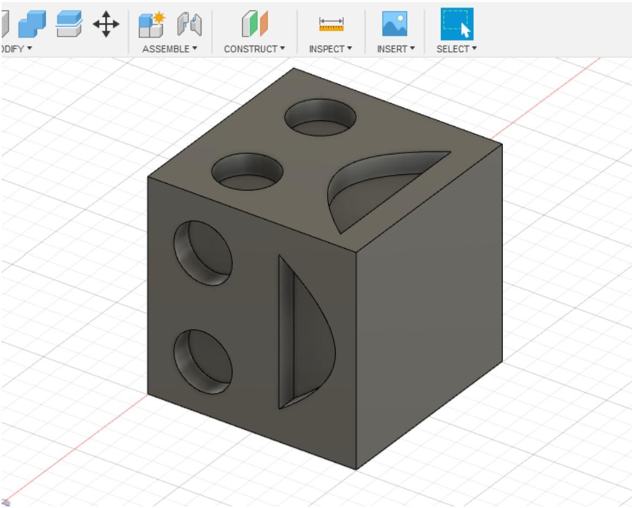Expand the SELECT dropdown

456,49
